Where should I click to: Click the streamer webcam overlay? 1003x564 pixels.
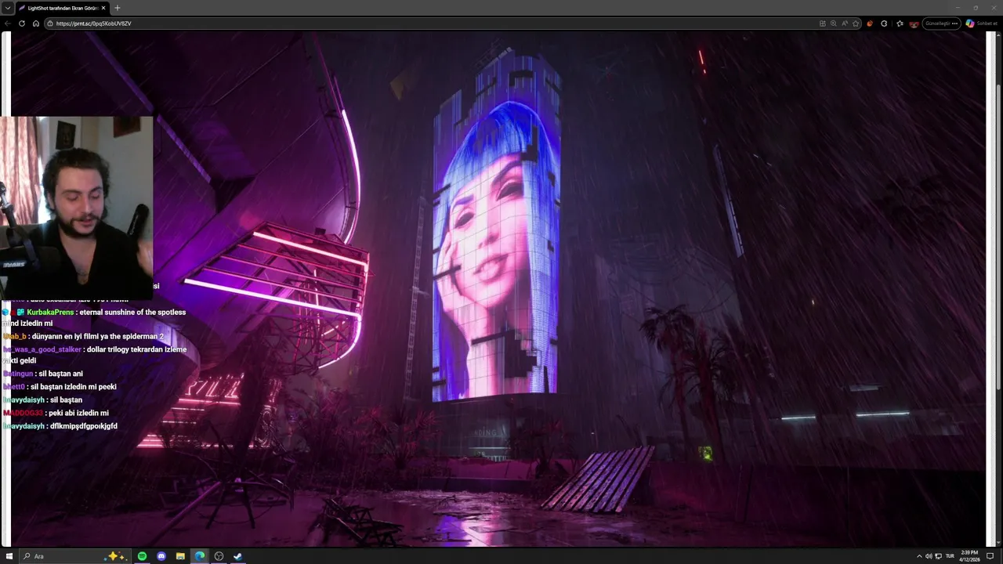(77, 208)
